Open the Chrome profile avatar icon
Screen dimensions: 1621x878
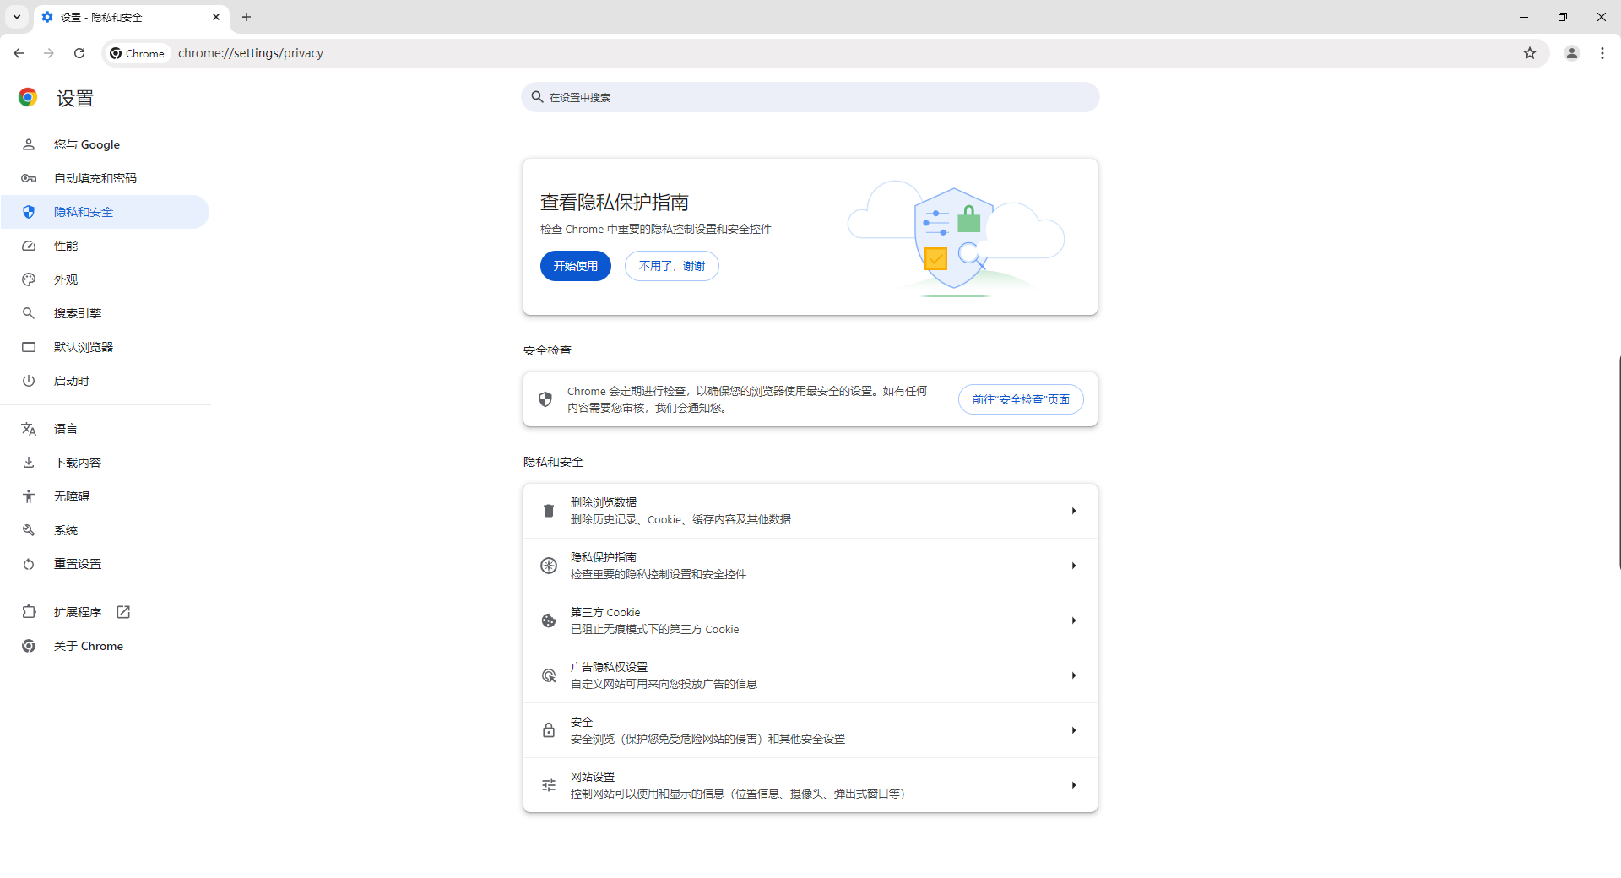1571,52
